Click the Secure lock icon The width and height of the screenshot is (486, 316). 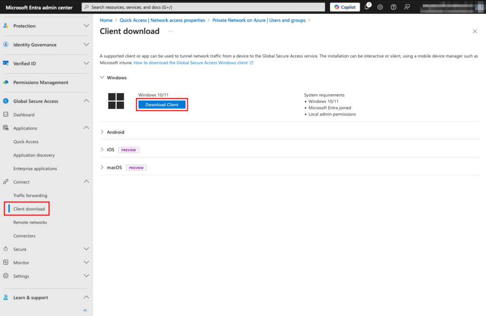(6, 249)
